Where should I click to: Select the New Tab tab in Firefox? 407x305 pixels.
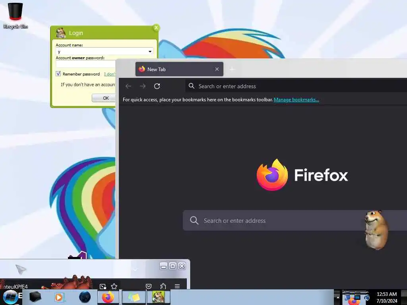tap(179, 69)
